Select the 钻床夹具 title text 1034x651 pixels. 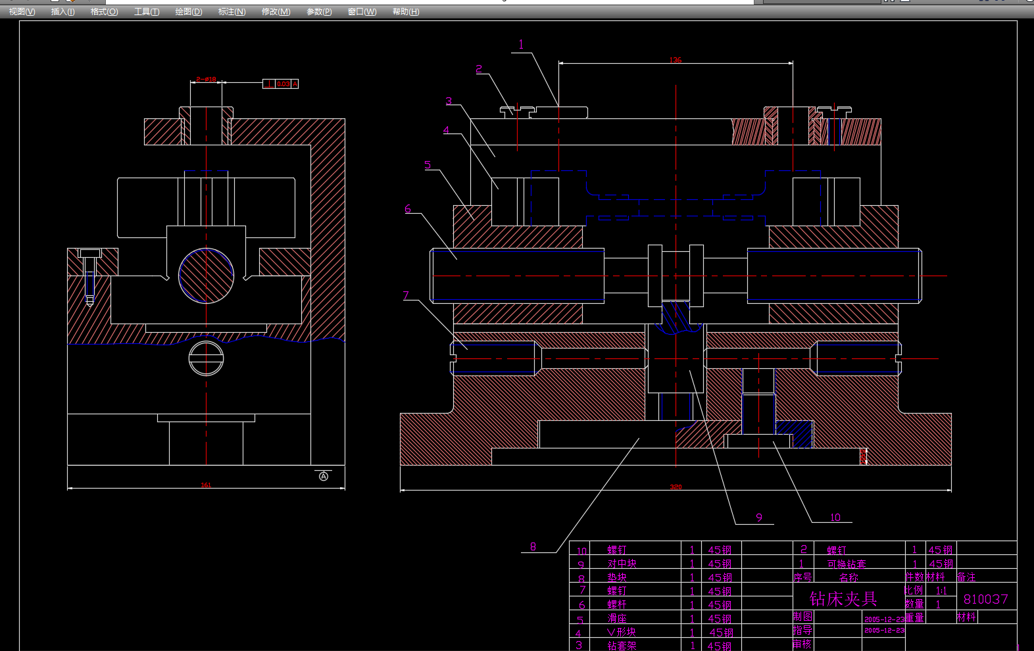coord(843,599)
